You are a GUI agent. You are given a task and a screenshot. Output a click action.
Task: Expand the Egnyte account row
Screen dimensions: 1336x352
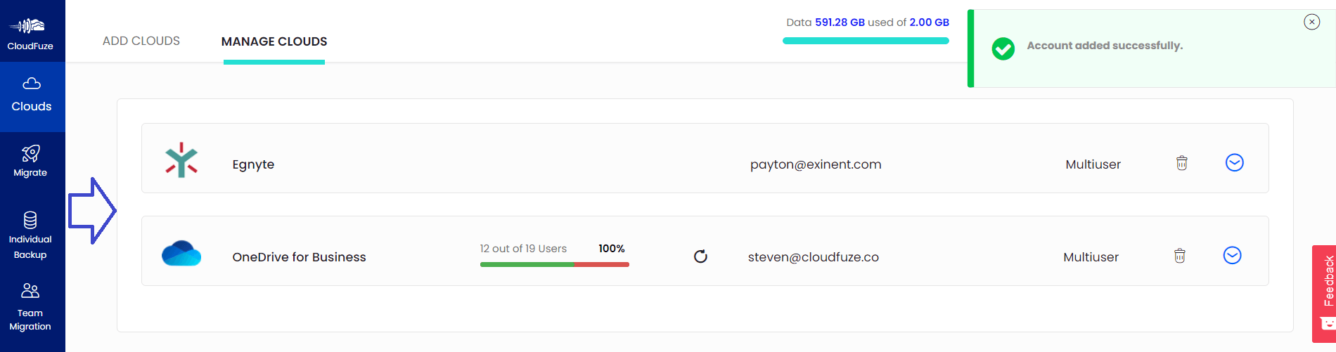pos(1235,162)
